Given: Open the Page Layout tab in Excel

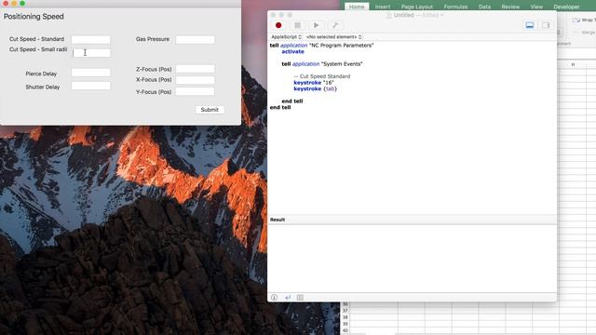Looking at the screenshot, I should 416,7.
